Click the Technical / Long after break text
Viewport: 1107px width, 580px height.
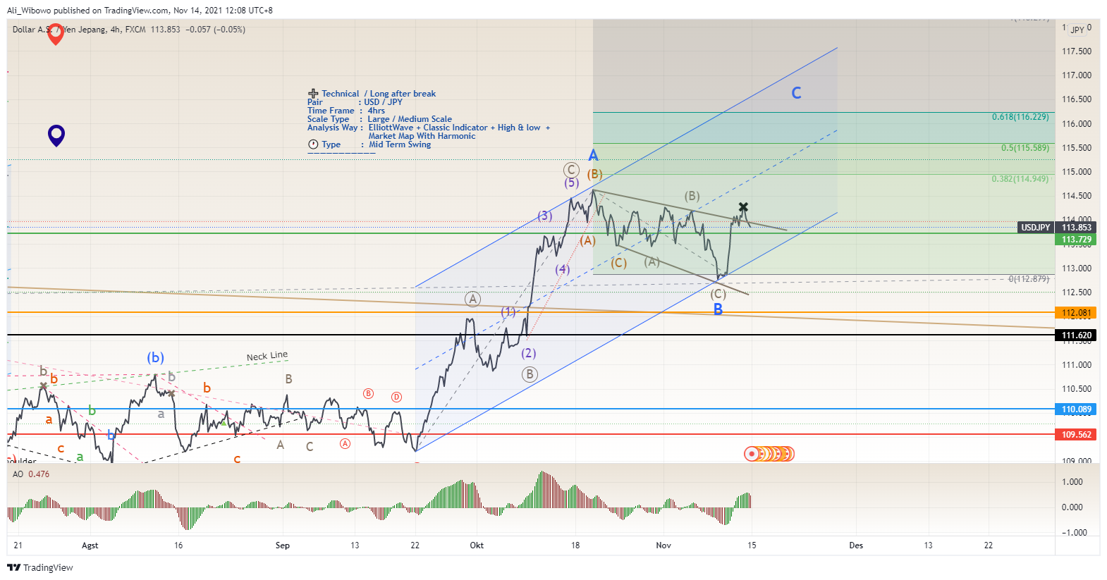point(379,94)
